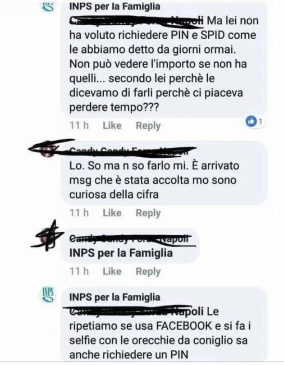Image resolution: width=284 pixels, height=366 pixels.
Task: Open the '11 h' timestamp of the third comment
Action: (x=79, y=271)
